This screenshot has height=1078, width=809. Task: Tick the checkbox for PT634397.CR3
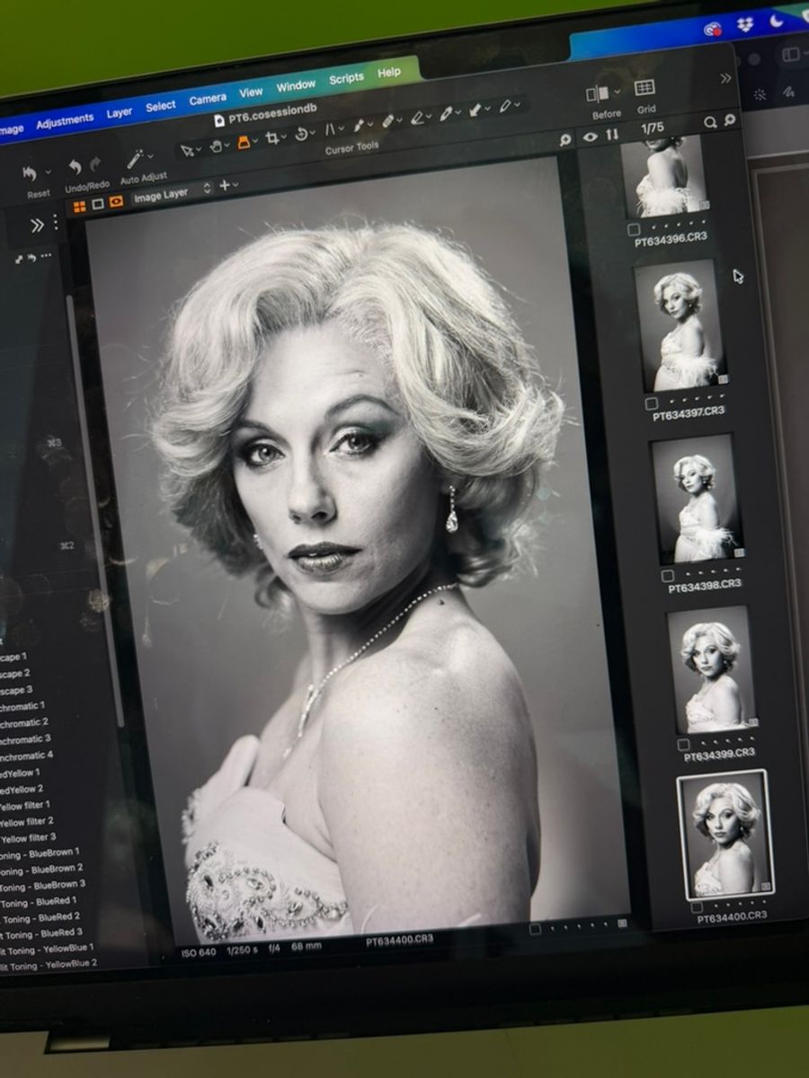[653, 403]
